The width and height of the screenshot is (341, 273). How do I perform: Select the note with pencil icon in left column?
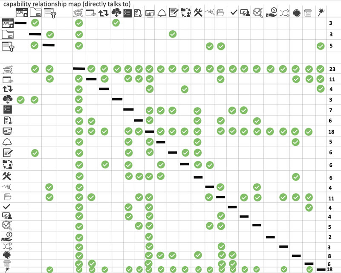[x=8, y=152]
